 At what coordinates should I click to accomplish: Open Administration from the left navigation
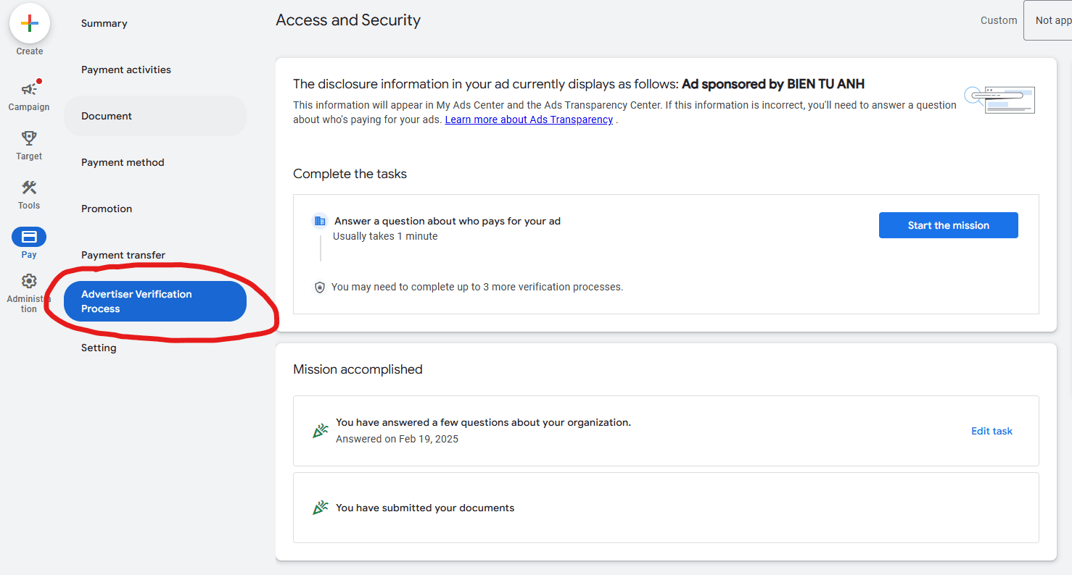tap(29, 280)
